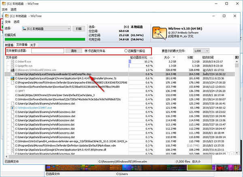Open the 文件 menu in the front window
The height and width of the screenshot is (177, 243).
8,22
